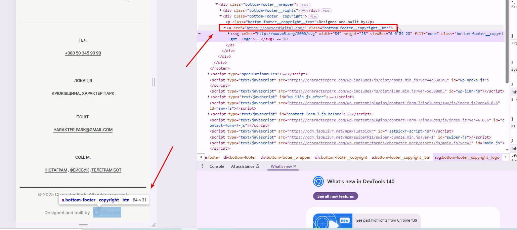Select div.bottom-footer__copyright breadcrumb
This screenshot has height=230, width=517.
tap(341, 157)
